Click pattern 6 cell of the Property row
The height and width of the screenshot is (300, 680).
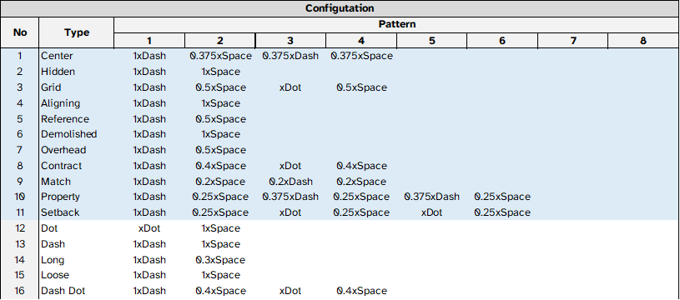click(501, 197)
